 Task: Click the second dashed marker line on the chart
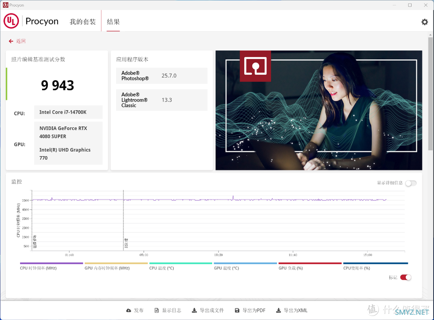(123, 220)
